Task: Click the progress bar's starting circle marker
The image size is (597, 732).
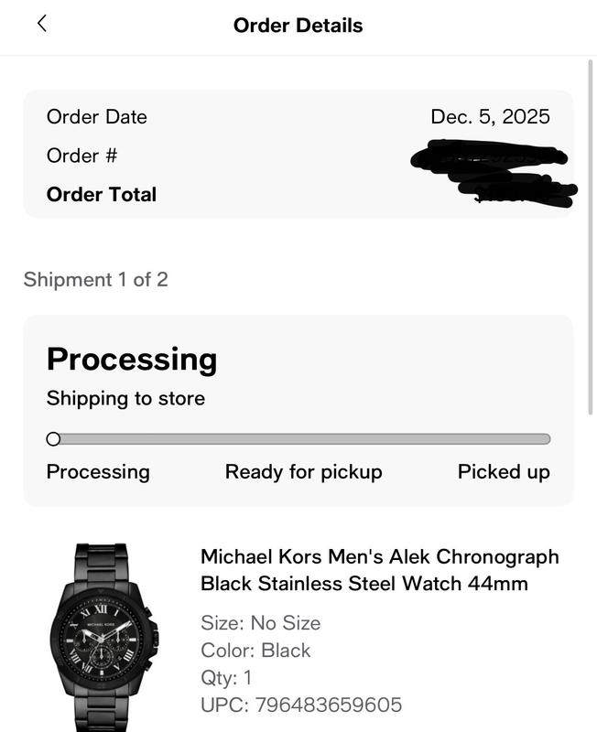Action: pos(53,439)
